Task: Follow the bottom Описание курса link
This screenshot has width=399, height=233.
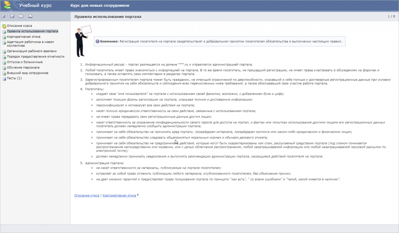Action: pyautogui.click(x=87, y=195)
